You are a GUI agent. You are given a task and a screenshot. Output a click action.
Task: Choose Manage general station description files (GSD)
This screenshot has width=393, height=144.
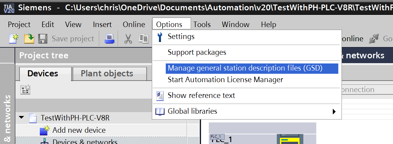(245, 68)
